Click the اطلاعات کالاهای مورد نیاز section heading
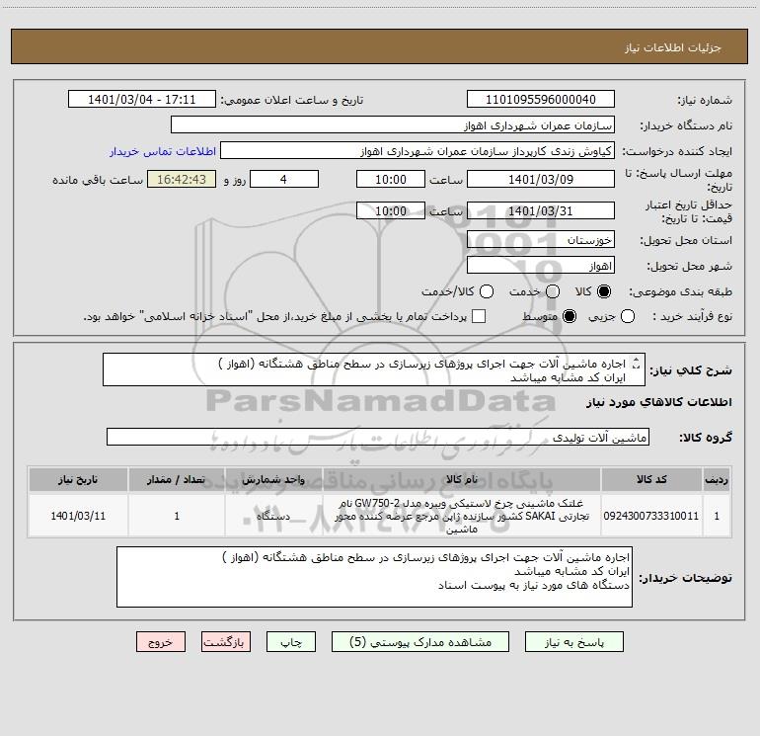This screenshot has height=736, width=760. pyautogui.click(x=658, y=402)
